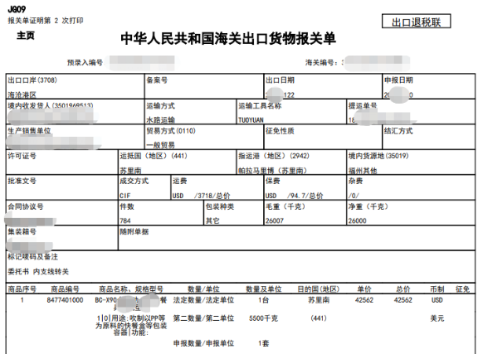Click the 备案号 empty field
The height and width of the screenshot is (354, 478).
coord(204,86)
